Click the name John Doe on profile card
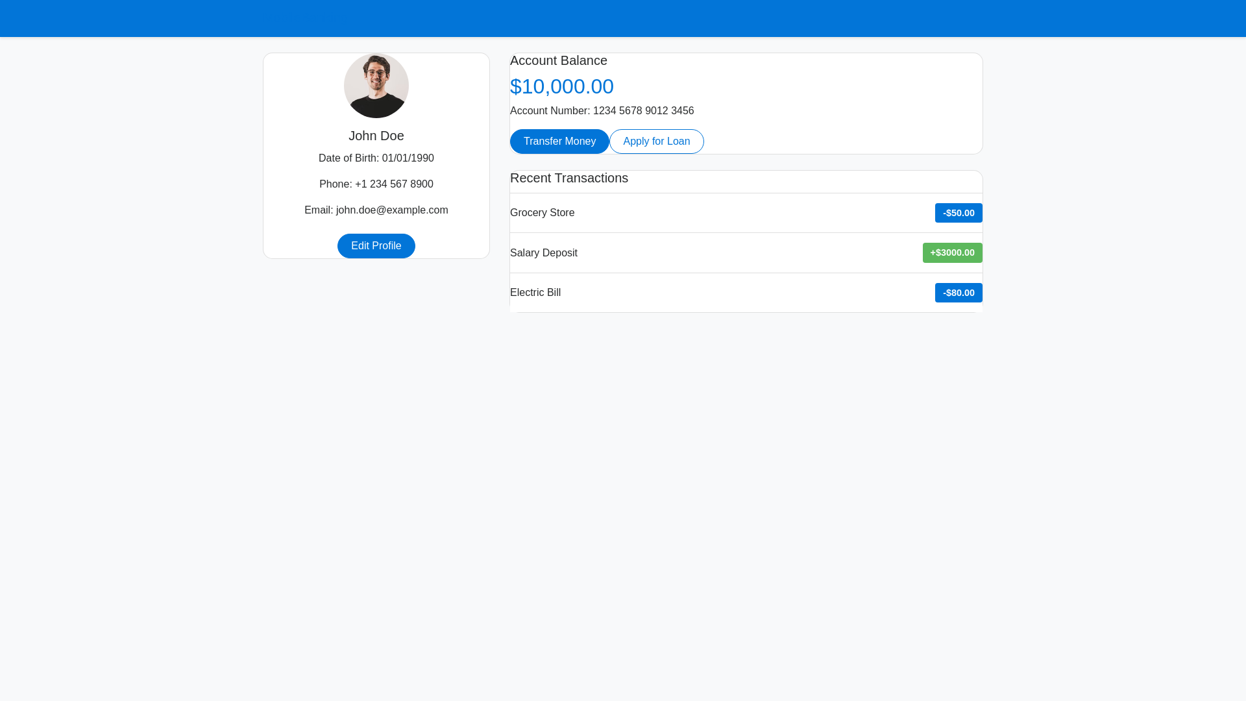 (376, 136)
